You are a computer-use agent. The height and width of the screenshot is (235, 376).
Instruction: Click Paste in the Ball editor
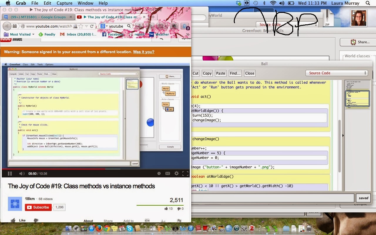pos(221,73)
